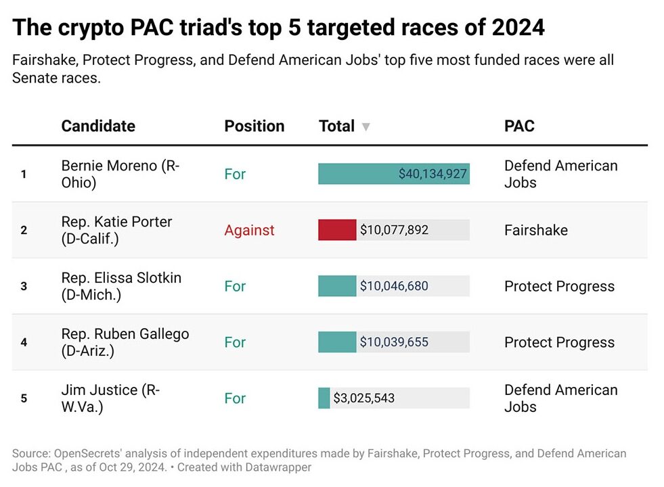Select Rep. Katie Porter candidate cell
The height and width of the screenshot is (487, 664).
click(116, 230)
